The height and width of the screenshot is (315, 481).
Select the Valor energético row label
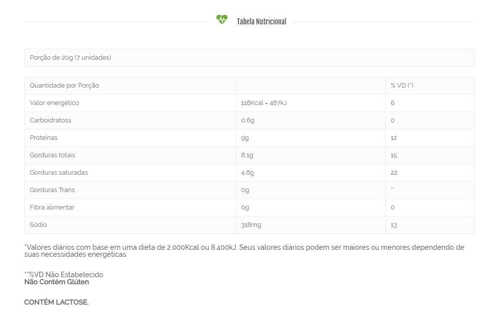click(x=54, y=103)
